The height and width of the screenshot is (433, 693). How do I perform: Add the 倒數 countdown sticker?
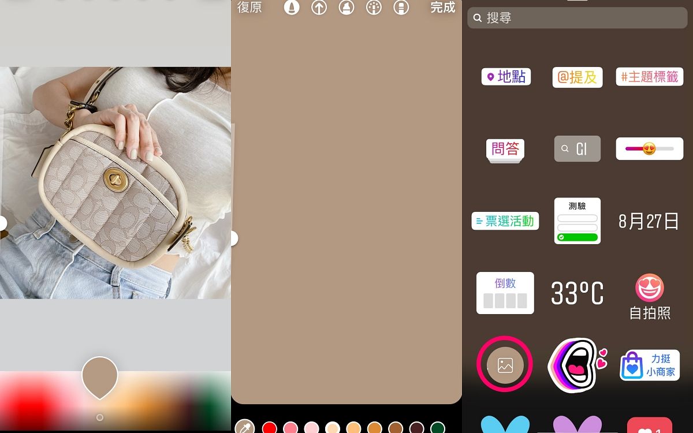[505, 293]
